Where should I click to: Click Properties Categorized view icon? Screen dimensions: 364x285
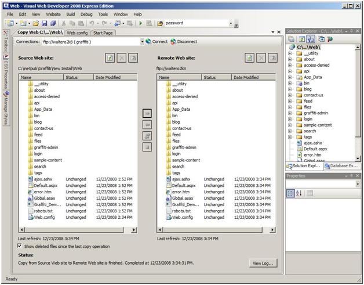[x=290, y=193]
